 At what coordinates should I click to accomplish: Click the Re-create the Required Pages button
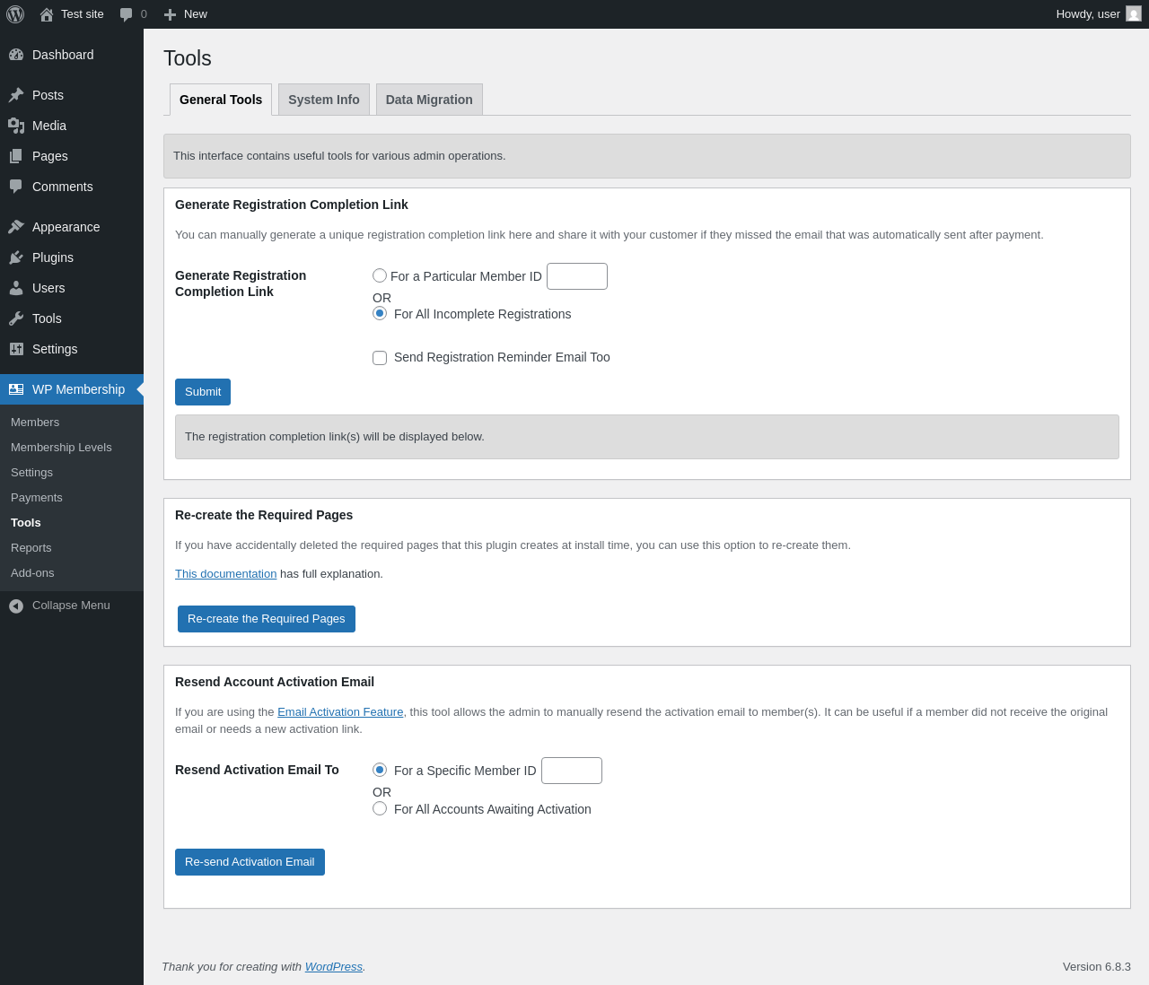click(x=267, y=619)
